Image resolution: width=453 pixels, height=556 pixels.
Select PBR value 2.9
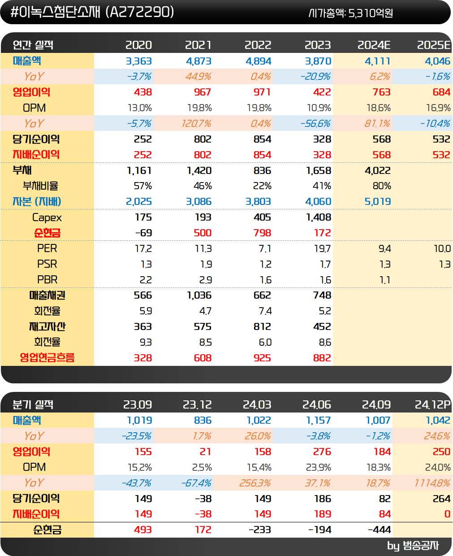coord(205,280)
